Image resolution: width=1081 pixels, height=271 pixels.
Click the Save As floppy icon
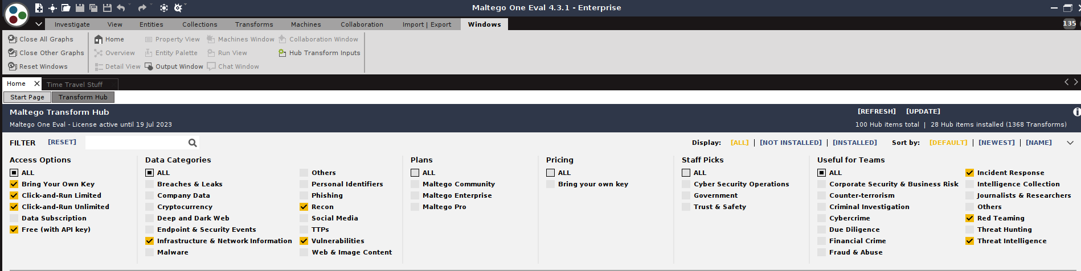[x=107, y=8]
